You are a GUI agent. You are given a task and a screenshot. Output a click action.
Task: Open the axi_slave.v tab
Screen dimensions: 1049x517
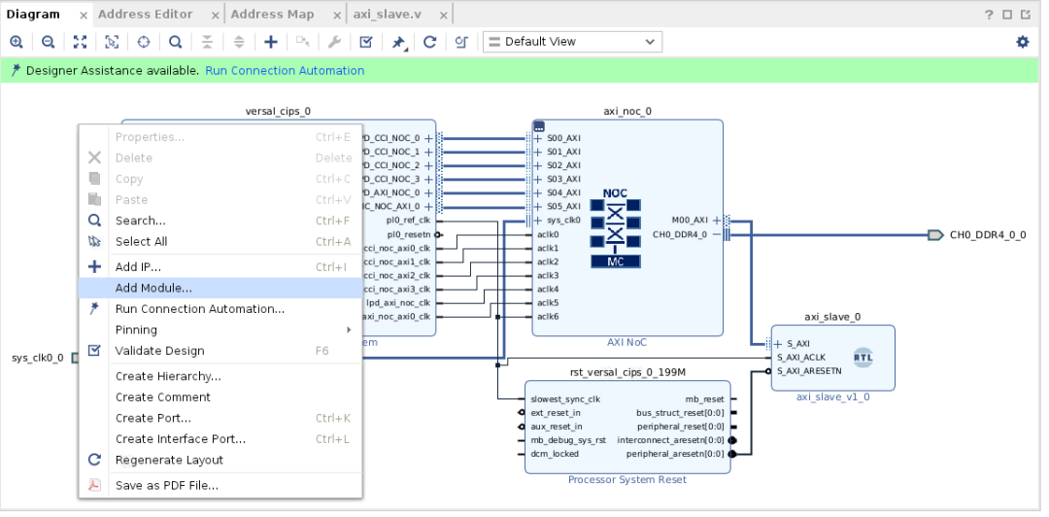(387, 15)
